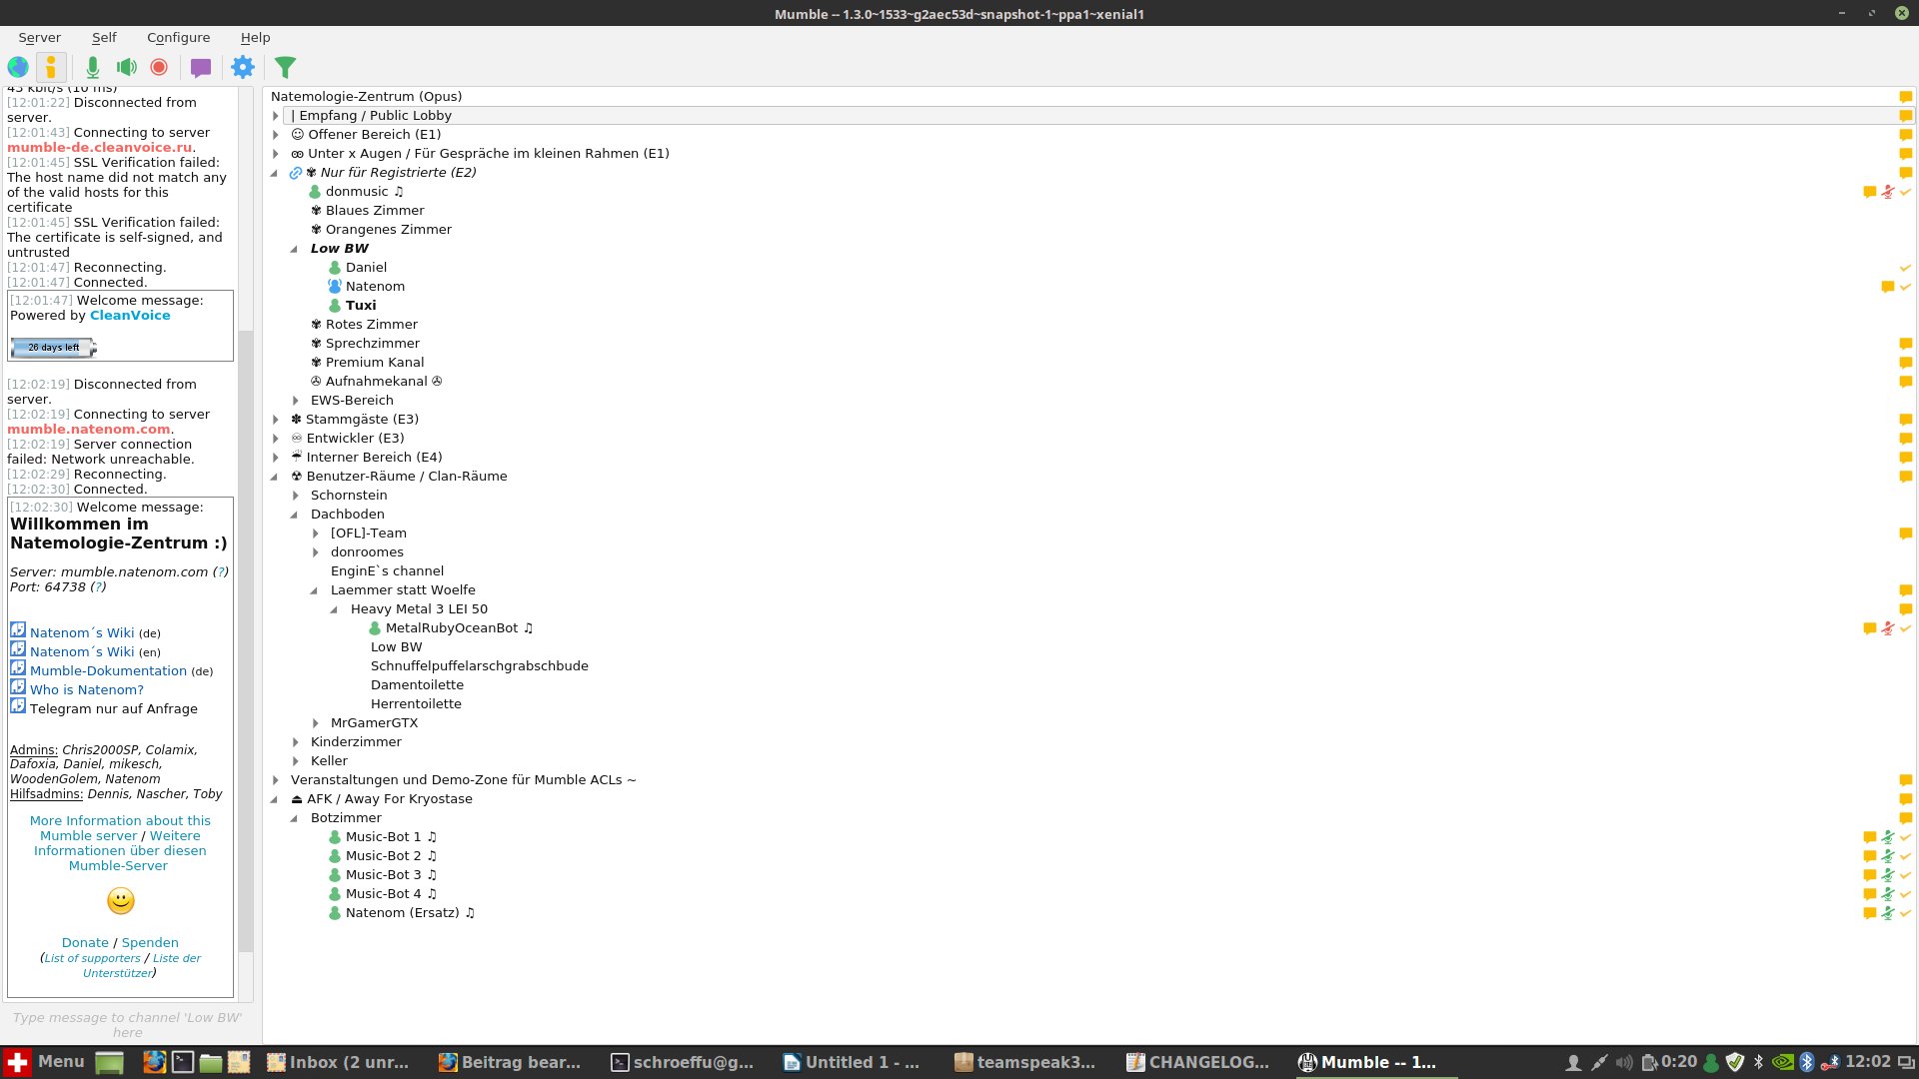Screen dimensions: 1919x1079
Task: Open the CleanVoice link in chat
Action: pos(129,315)
